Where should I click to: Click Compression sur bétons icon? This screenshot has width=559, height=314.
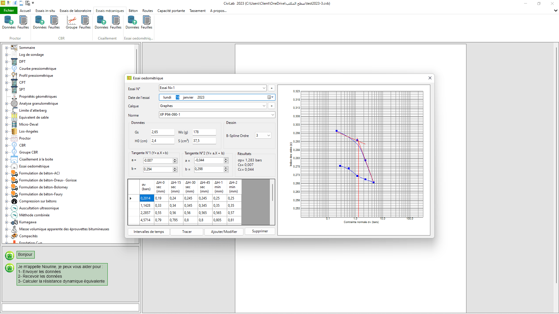14,201
